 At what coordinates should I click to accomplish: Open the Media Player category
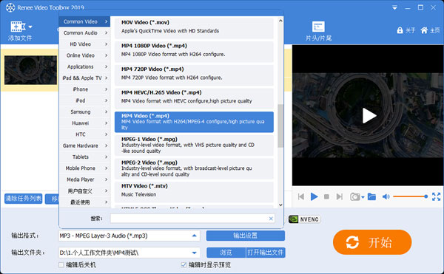tap(84, 179)
